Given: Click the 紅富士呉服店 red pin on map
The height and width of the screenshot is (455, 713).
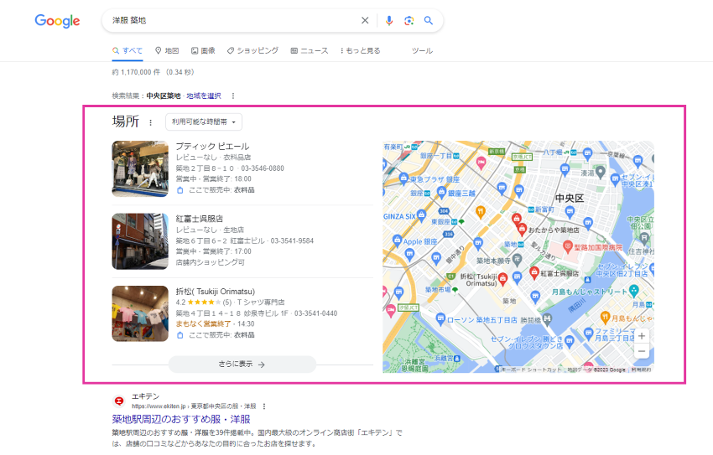Looking at the screenshot, I should click(534, 272).
